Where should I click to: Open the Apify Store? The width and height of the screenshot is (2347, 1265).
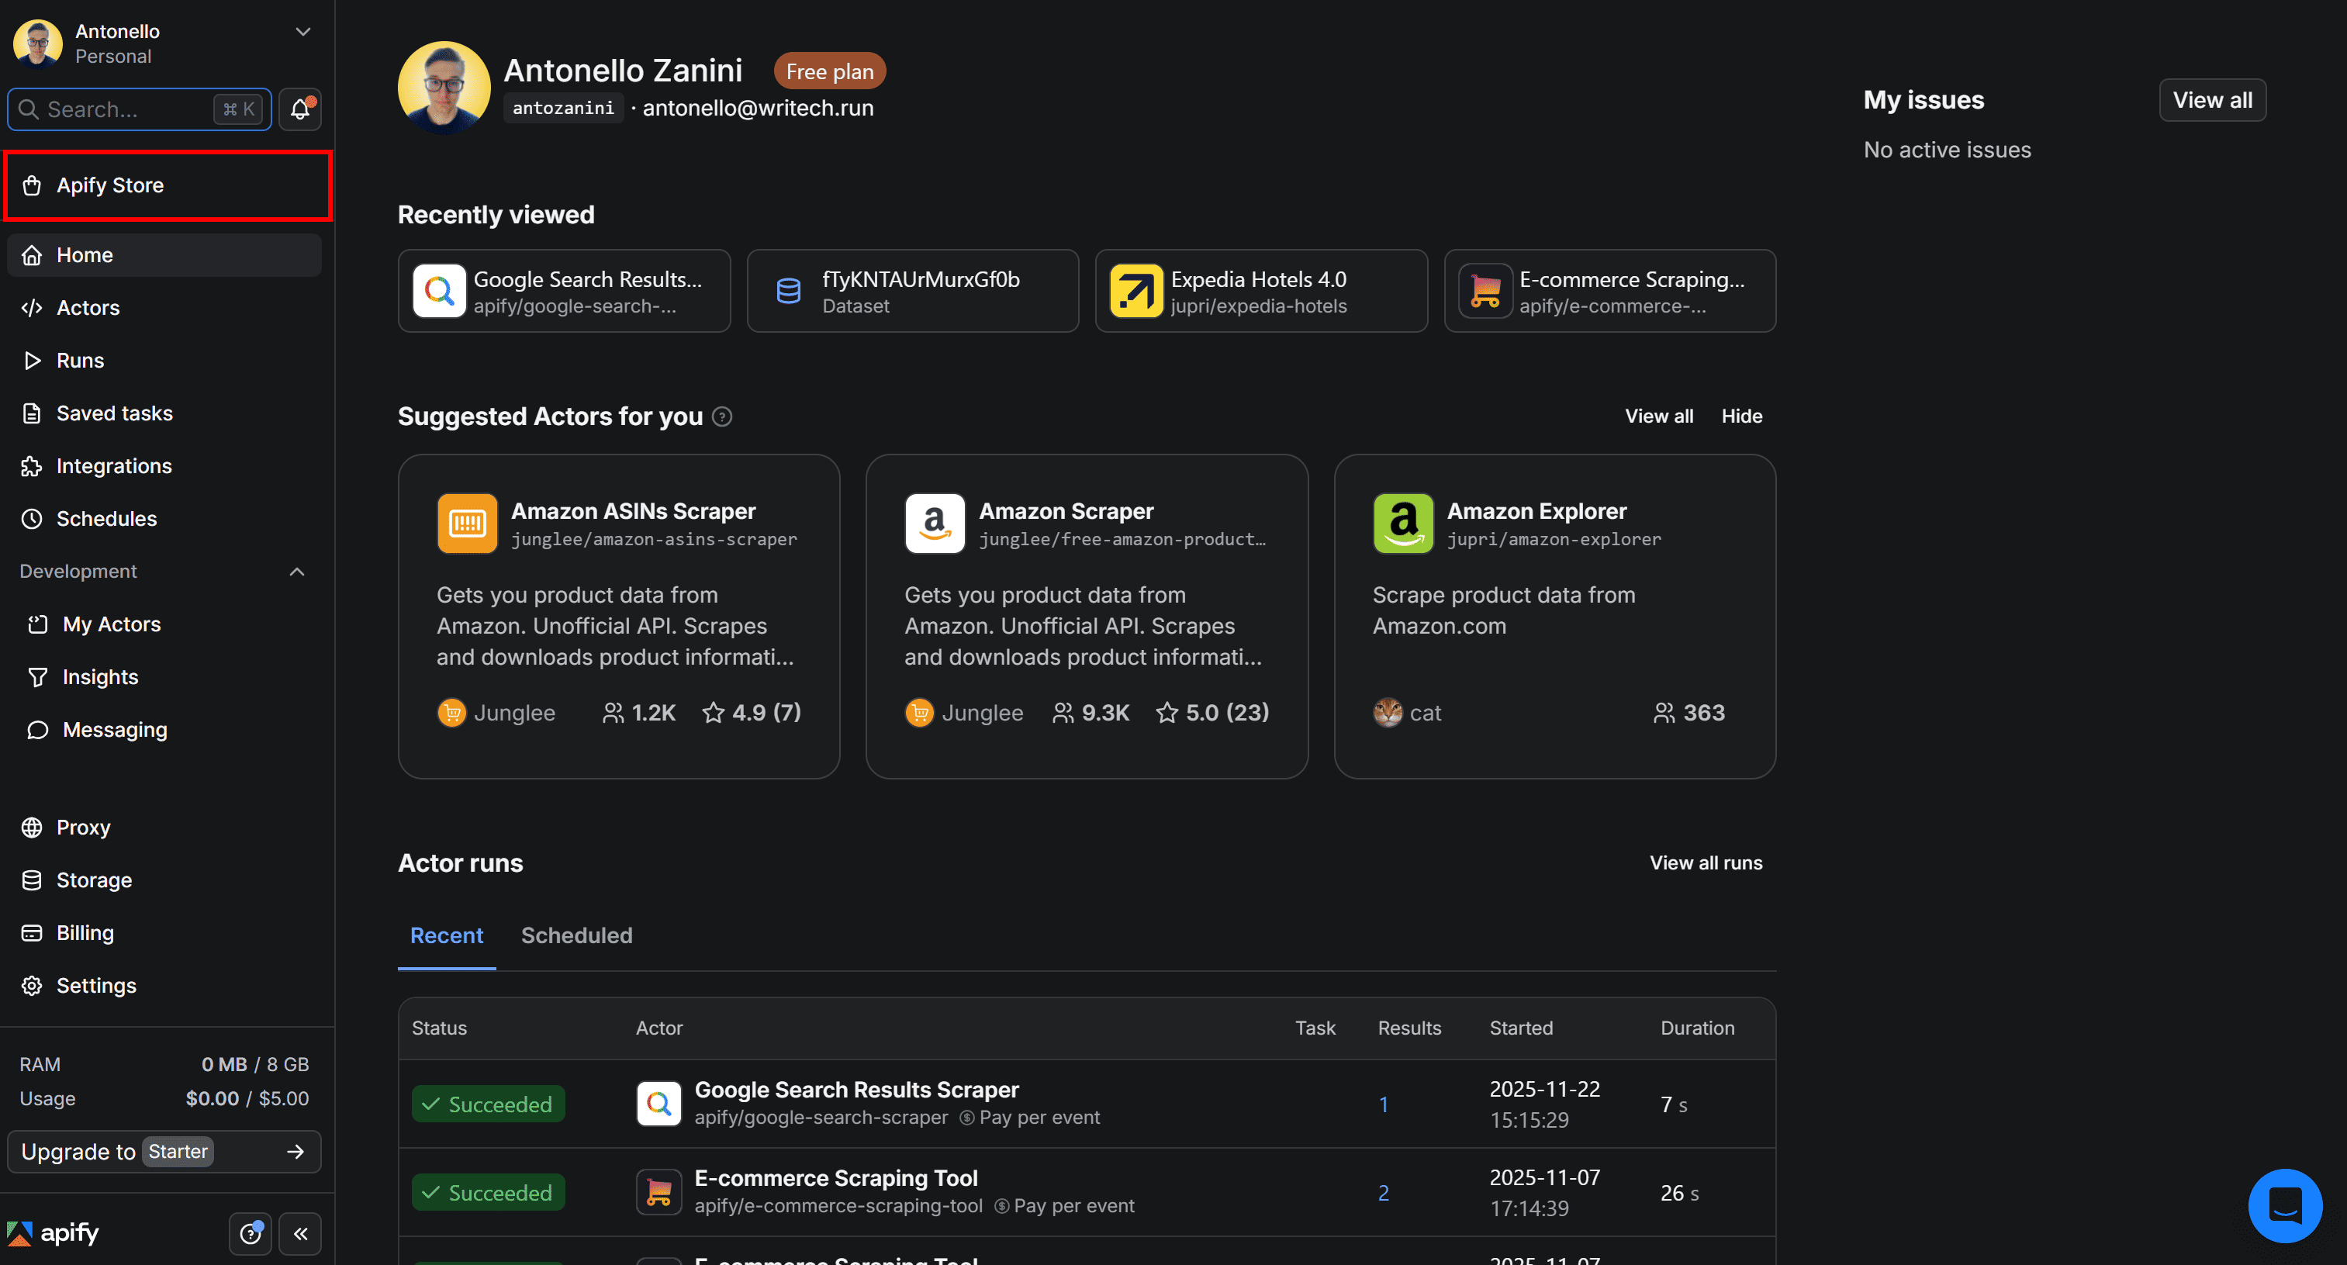110,185
